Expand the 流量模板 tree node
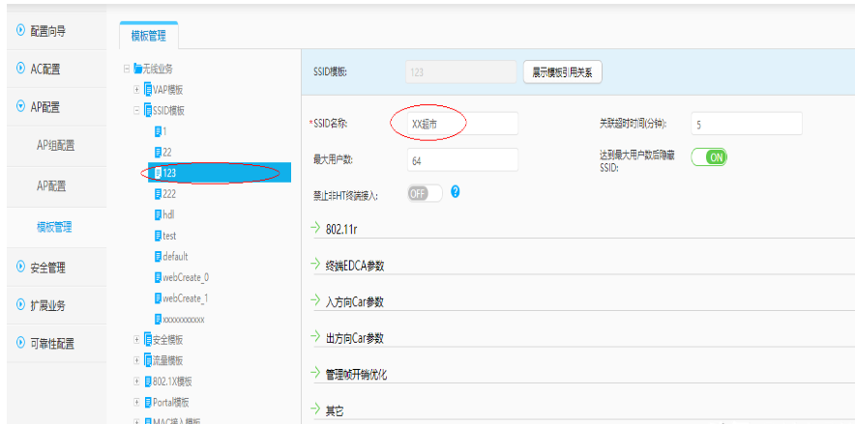 click(136, 360)
